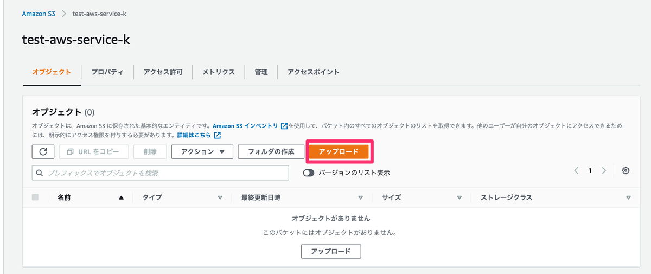This screenshot has height=274, width=651.
Task: Open table settings gear icon
Action: 626,171
